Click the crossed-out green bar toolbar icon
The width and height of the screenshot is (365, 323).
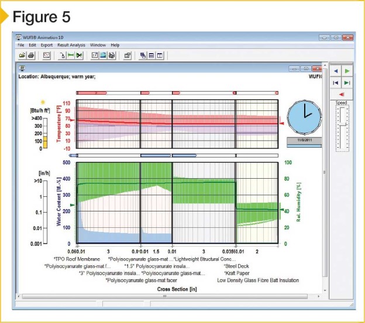[79, 55]
